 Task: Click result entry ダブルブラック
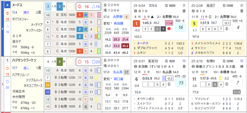click(147, 48)
